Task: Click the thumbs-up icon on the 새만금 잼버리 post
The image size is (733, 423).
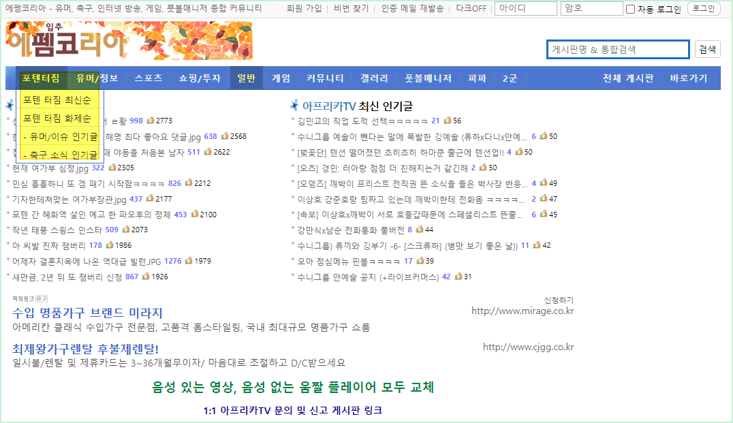Action: click(146, 277)
